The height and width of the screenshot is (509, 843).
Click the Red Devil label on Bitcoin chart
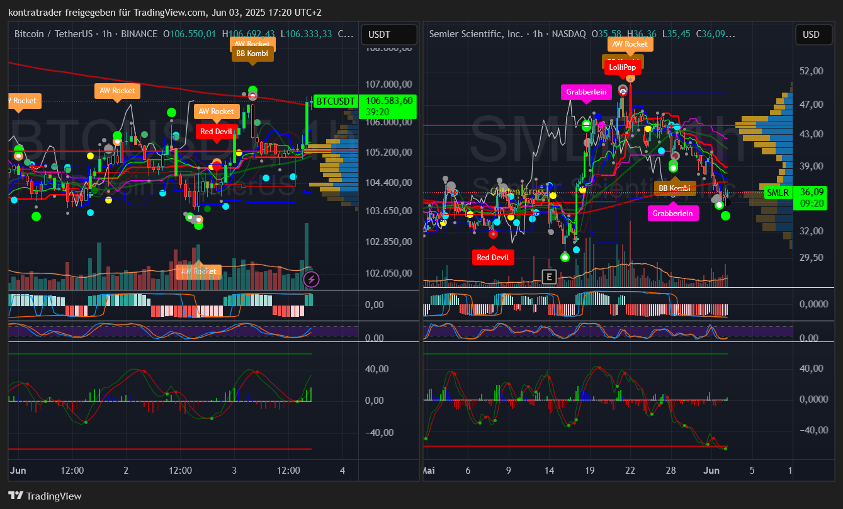click(x=217, y=131)
